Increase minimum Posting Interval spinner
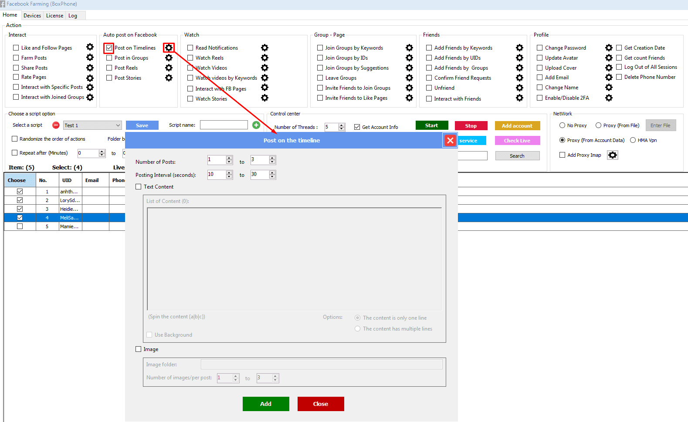688x422 pixels. pyautogui.click(x=229, y=172)
